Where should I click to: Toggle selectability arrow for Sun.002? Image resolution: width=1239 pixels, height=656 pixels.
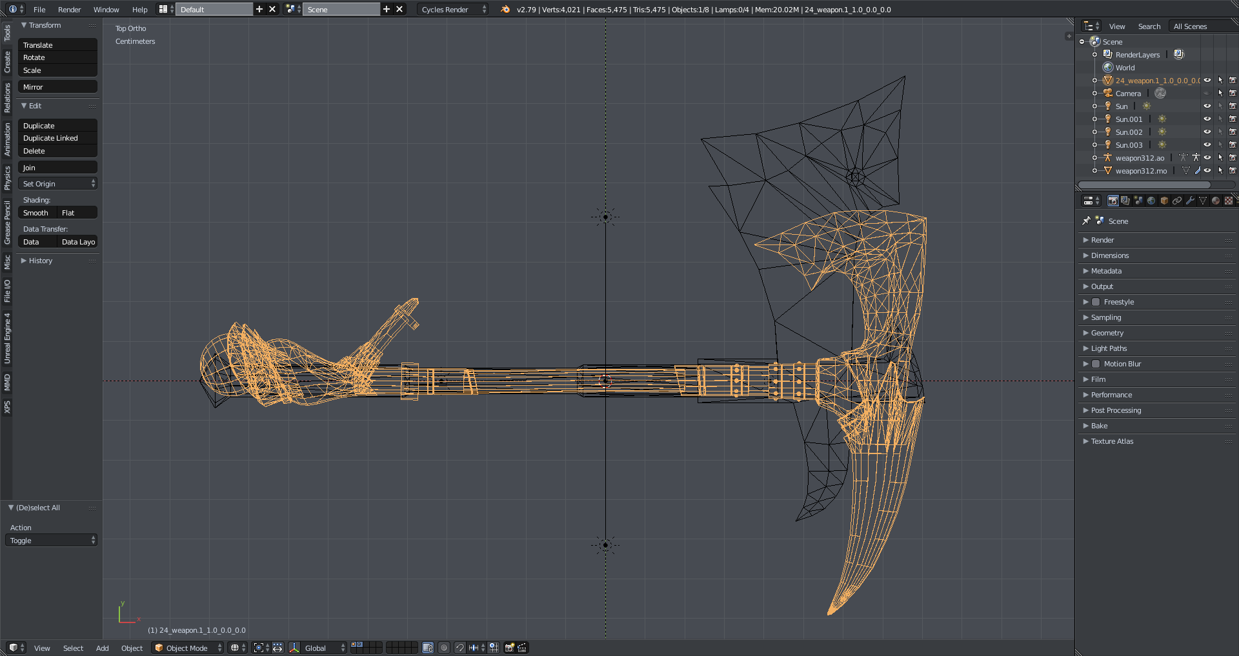pyautogui.click(x=1220, y=132)
